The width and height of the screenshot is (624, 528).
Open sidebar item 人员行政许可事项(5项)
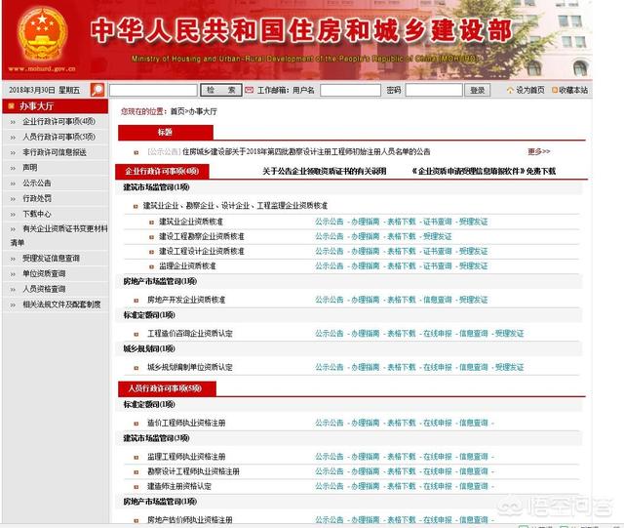(x=58, y=137)
